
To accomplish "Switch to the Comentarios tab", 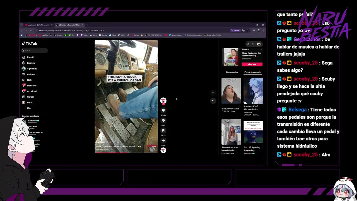I will click(x=232, y=72).
